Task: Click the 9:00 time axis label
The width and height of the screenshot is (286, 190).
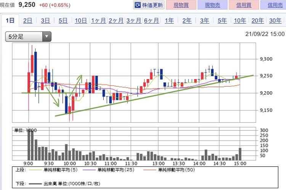Action: [x=28, y=164]
